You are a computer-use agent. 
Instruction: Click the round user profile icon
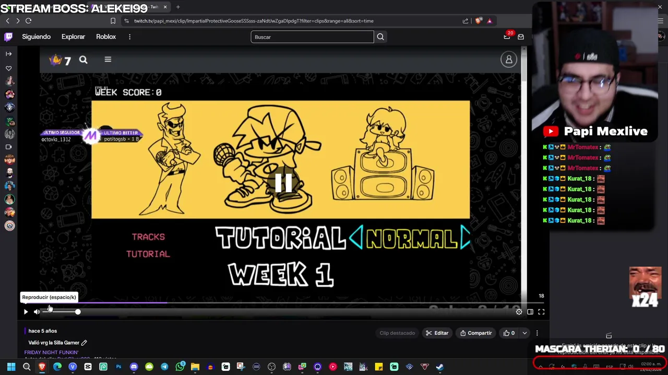coord(509,59)
